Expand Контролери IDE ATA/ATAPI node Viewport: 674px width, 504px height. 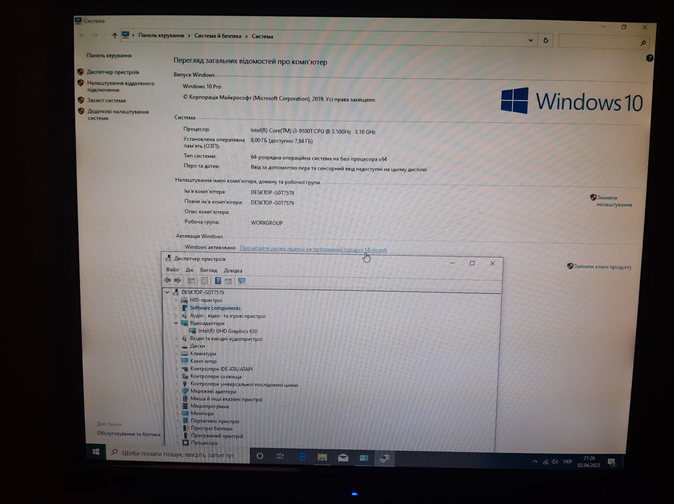177,369
